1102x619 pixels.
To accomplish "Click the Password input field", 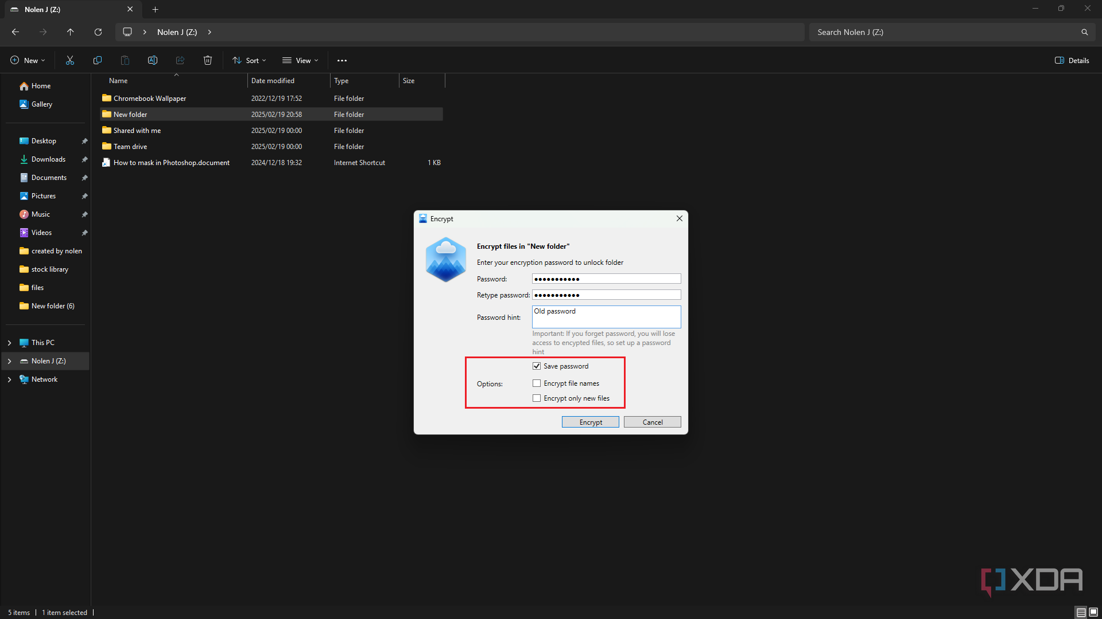I will (606, 279).
